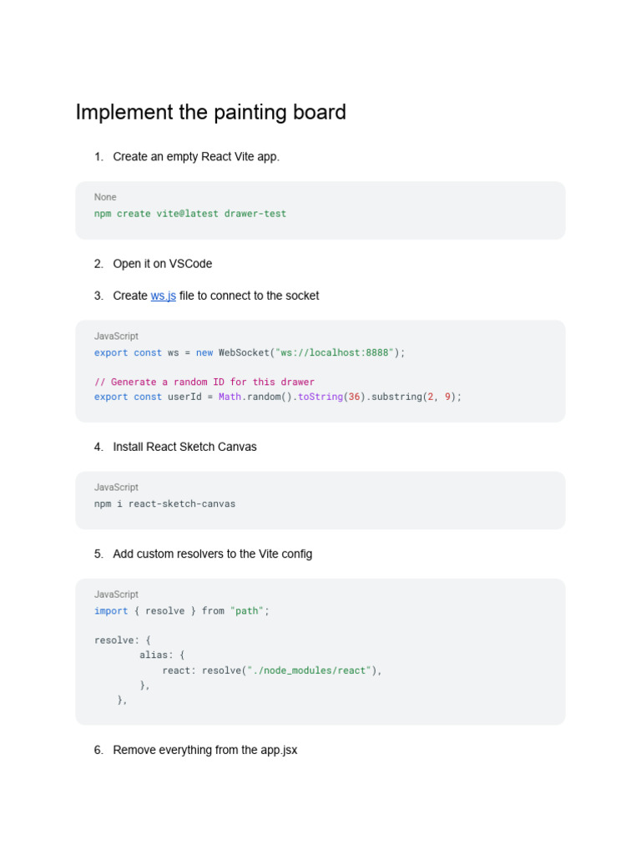641x855 pixels.
Task: Click the "None" code block language label
Action: (105, 197)
